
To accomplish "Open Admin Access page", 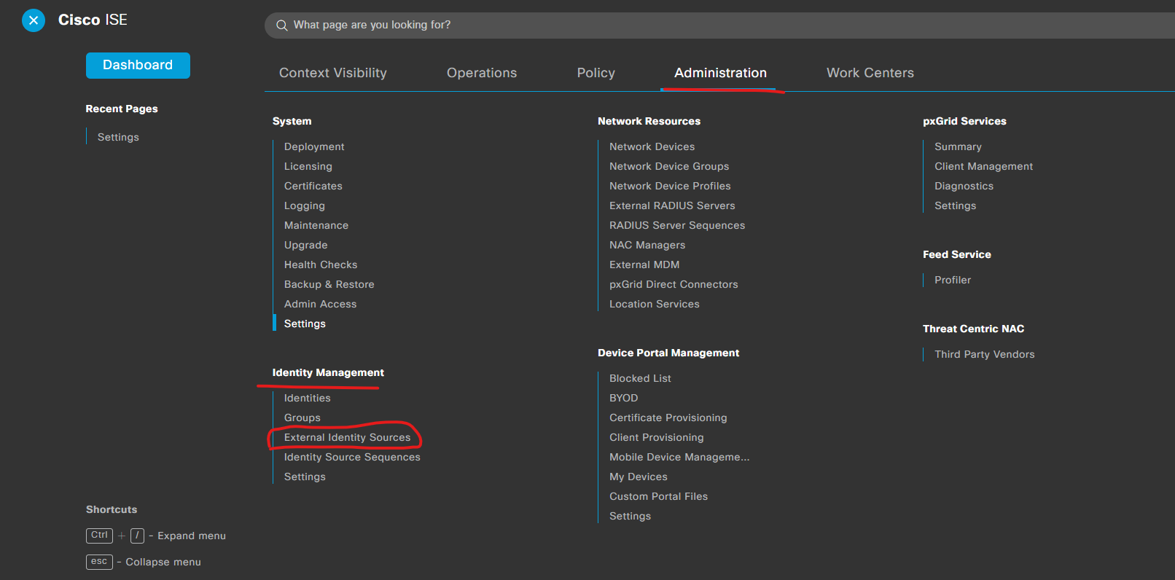I will tap(321, 304).
